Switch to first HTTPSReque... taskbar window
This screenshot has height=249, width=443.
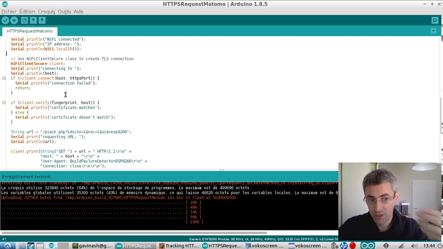pyautogui.click(x=136, y=246)
